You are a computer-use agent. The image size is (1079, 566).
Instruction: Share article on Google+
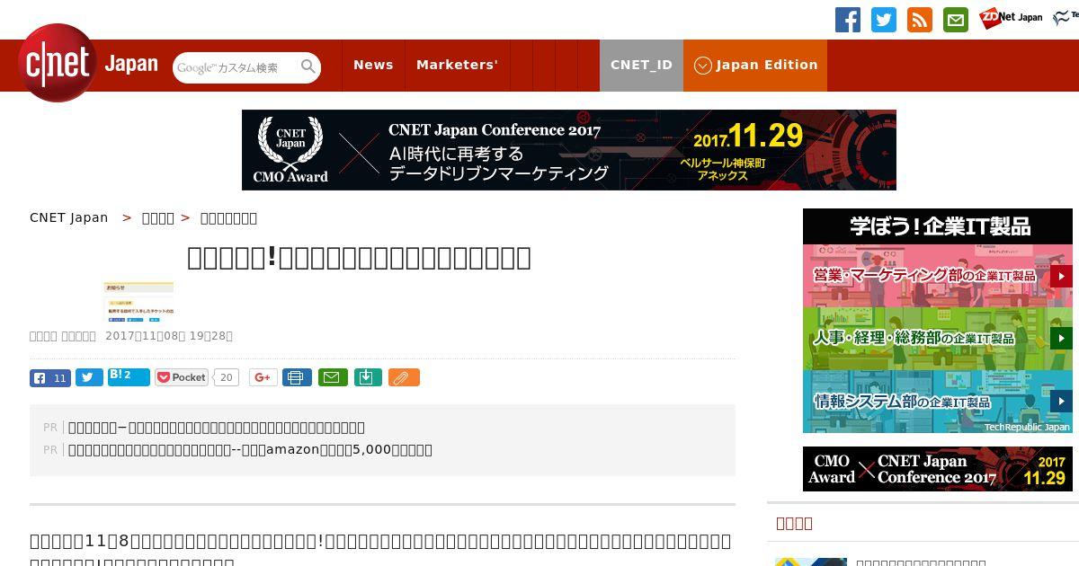(x=263, y=377)
